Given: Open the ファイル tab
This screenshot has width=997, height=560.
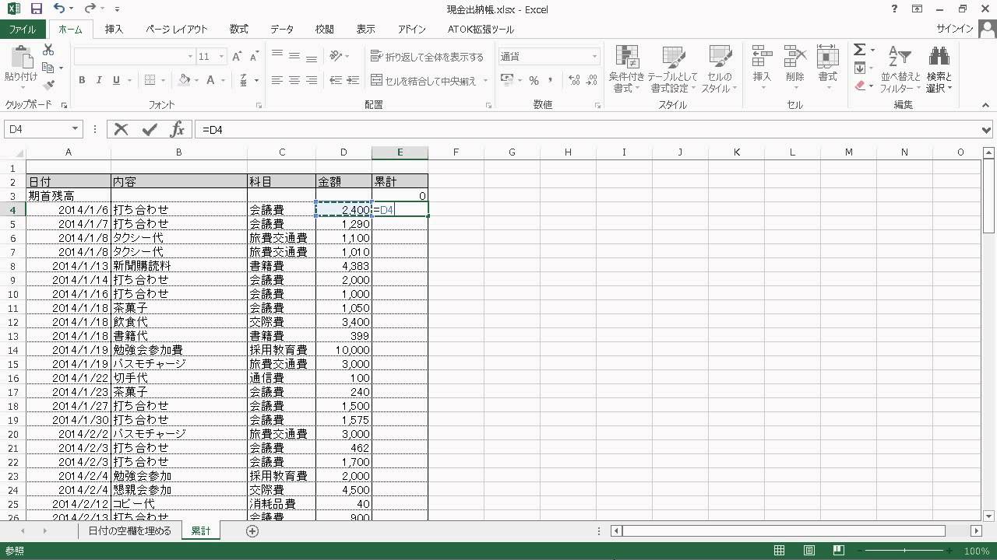Looking at the screenshot, I should [23, 30].
